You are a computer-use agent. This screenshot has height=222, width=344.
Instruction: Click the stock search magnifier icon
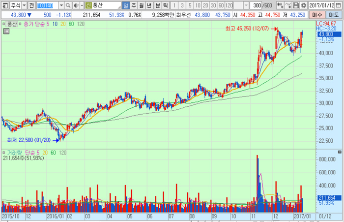(x=68, y=5)
